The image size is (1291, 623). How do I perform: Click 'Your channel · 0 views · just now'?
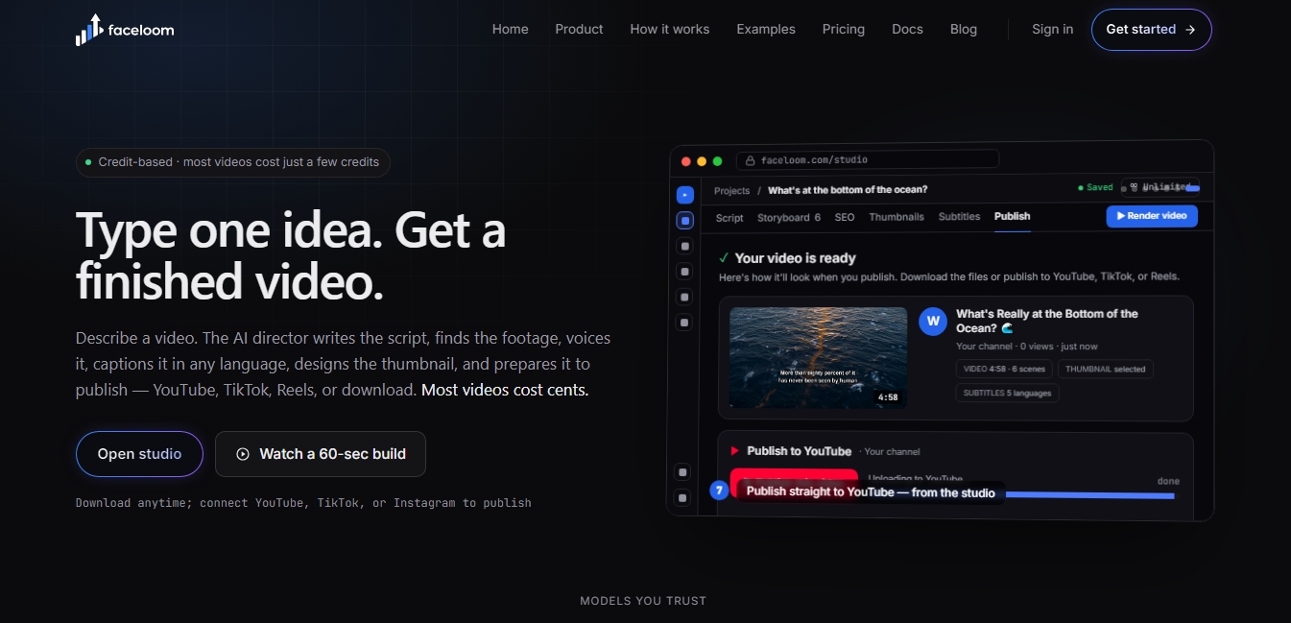1027,347
